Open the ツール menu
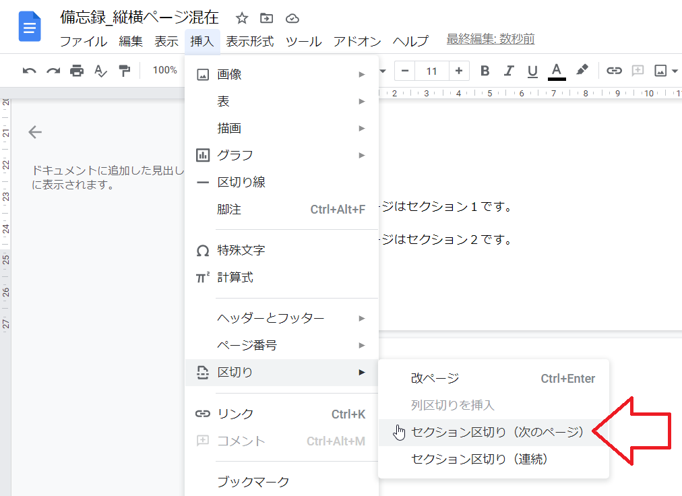682x496 pixels. coord(303,41)
